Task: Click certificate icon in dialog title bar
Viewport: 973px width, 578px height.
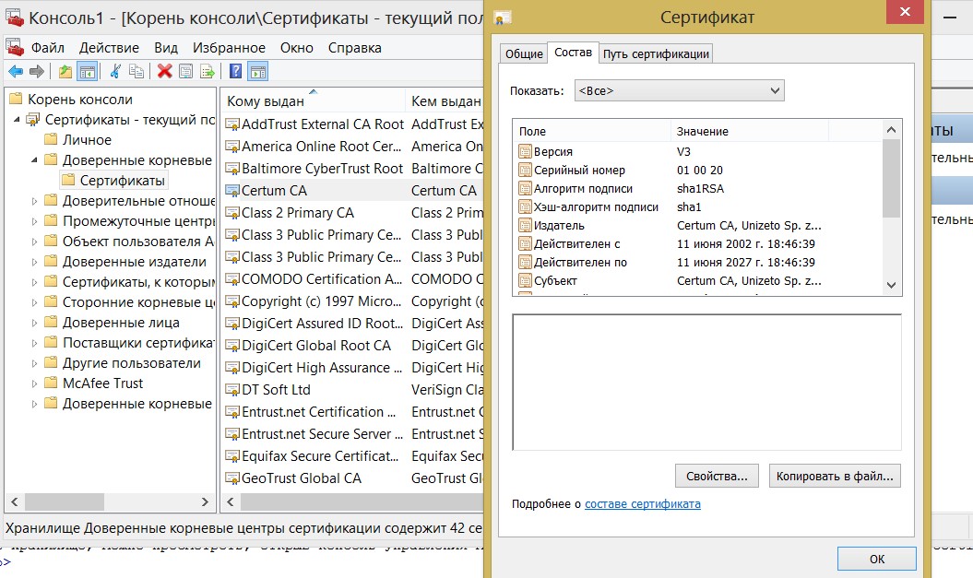Action: 502,18
